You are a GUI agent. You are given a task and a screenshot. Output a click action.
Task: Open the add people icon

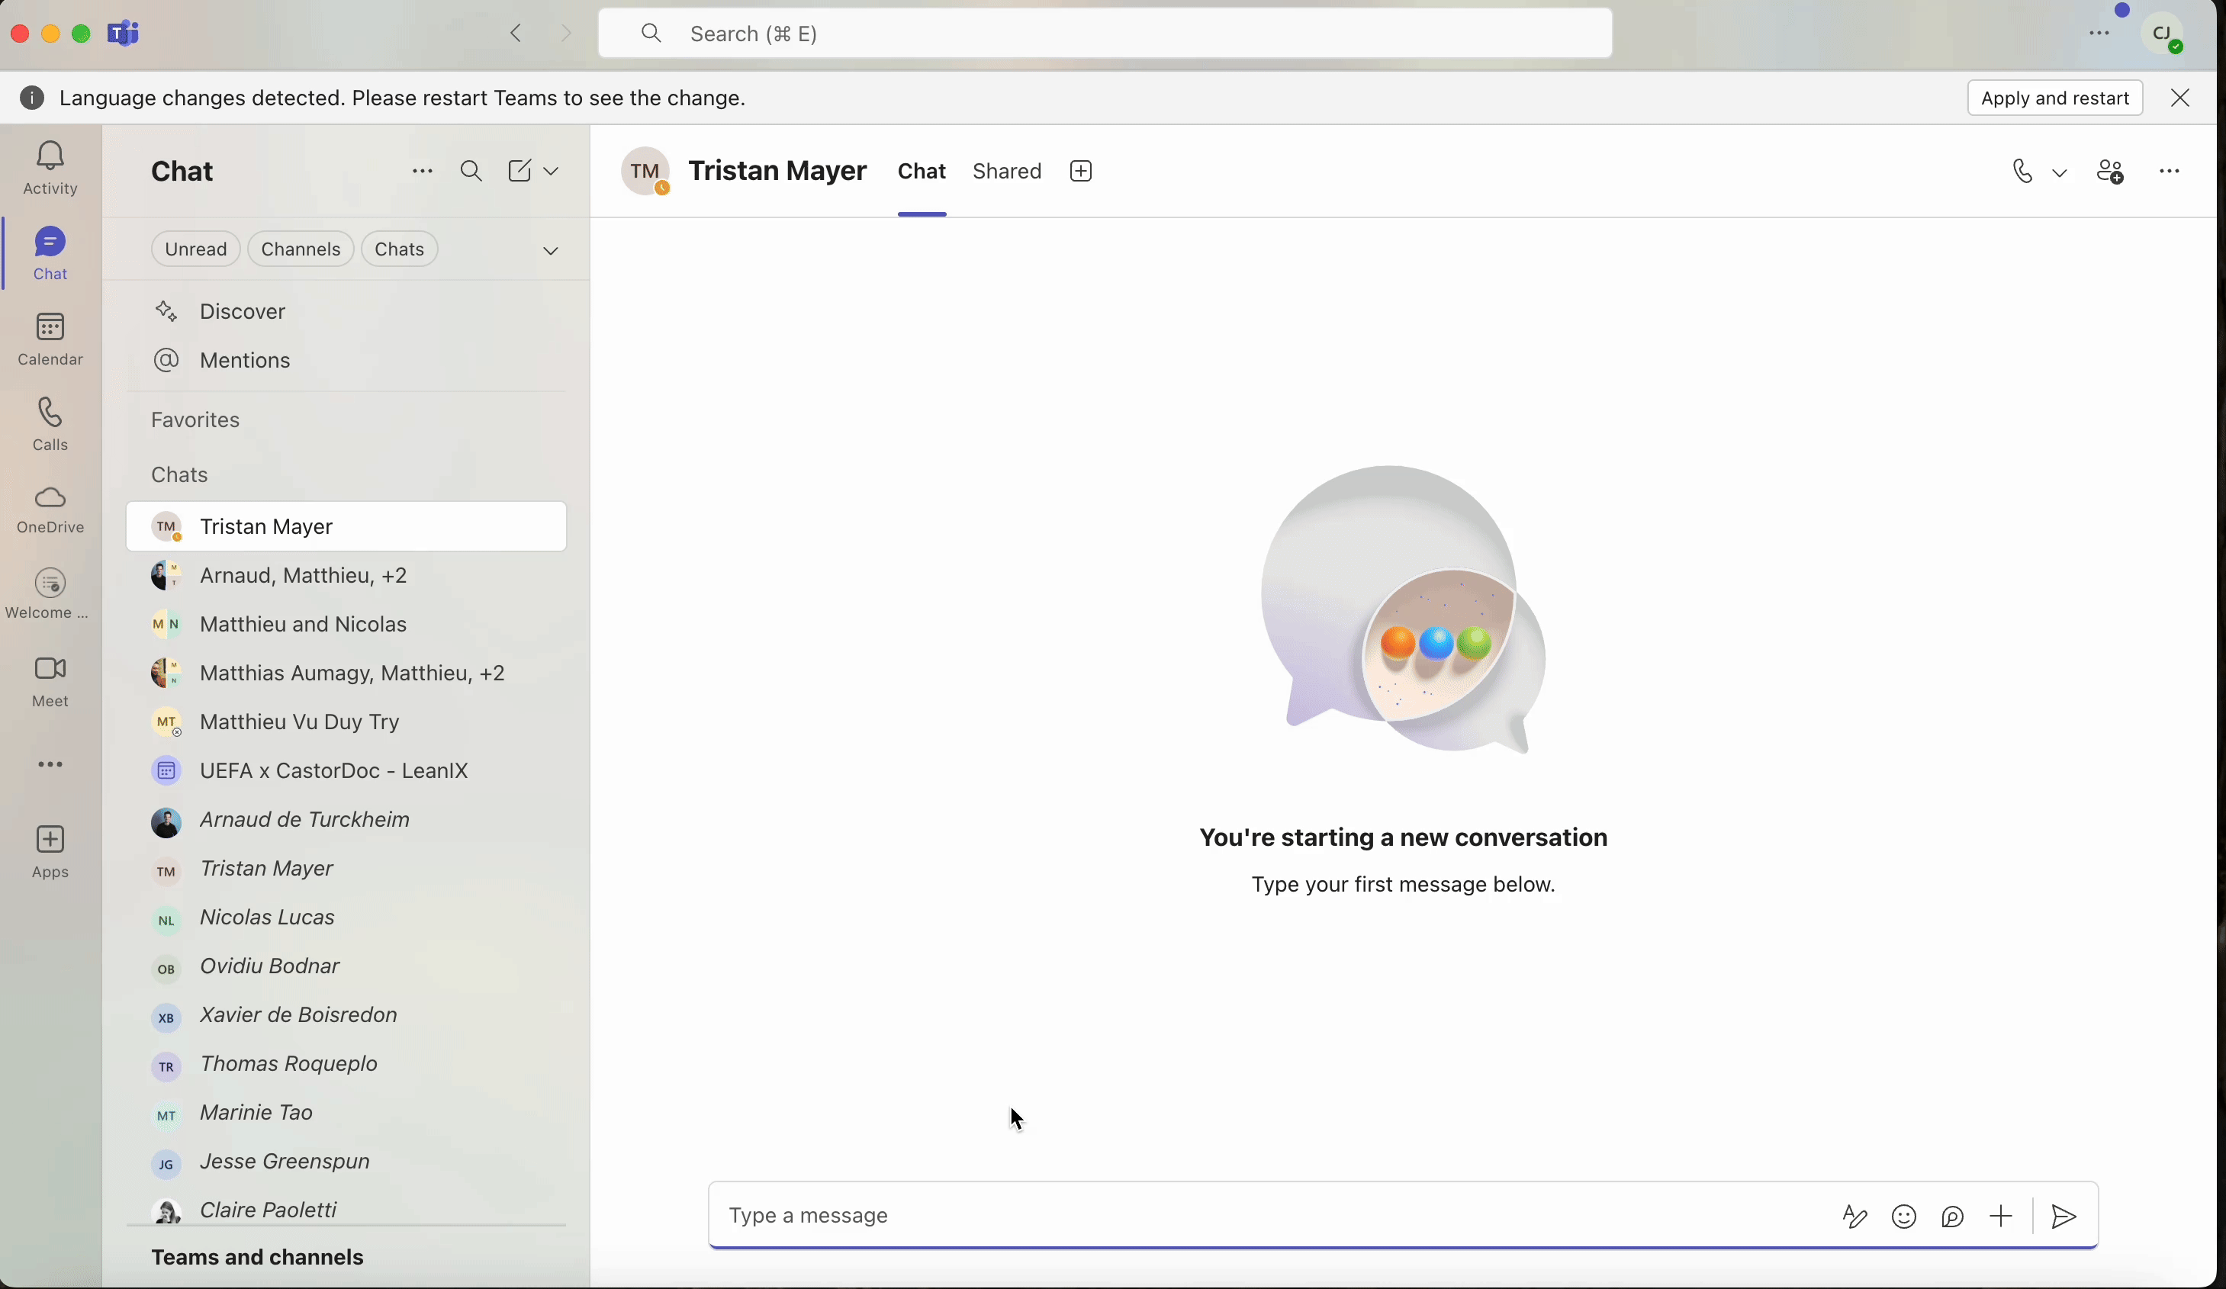coord(2110,172)
